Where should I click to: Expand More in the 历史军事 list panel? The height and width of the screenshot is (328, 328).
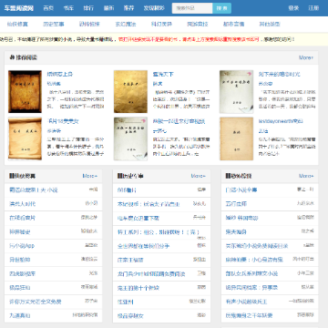pyautogui.click(x=198, y=176)
